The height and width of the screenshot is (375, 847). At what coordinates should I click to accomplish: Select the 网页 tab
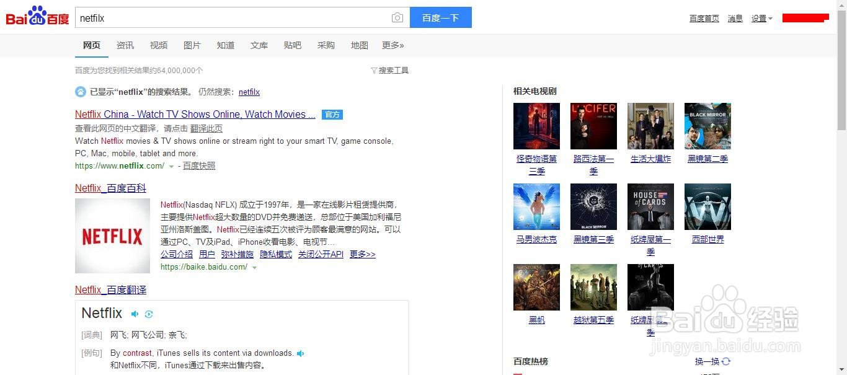coord(92,45)
